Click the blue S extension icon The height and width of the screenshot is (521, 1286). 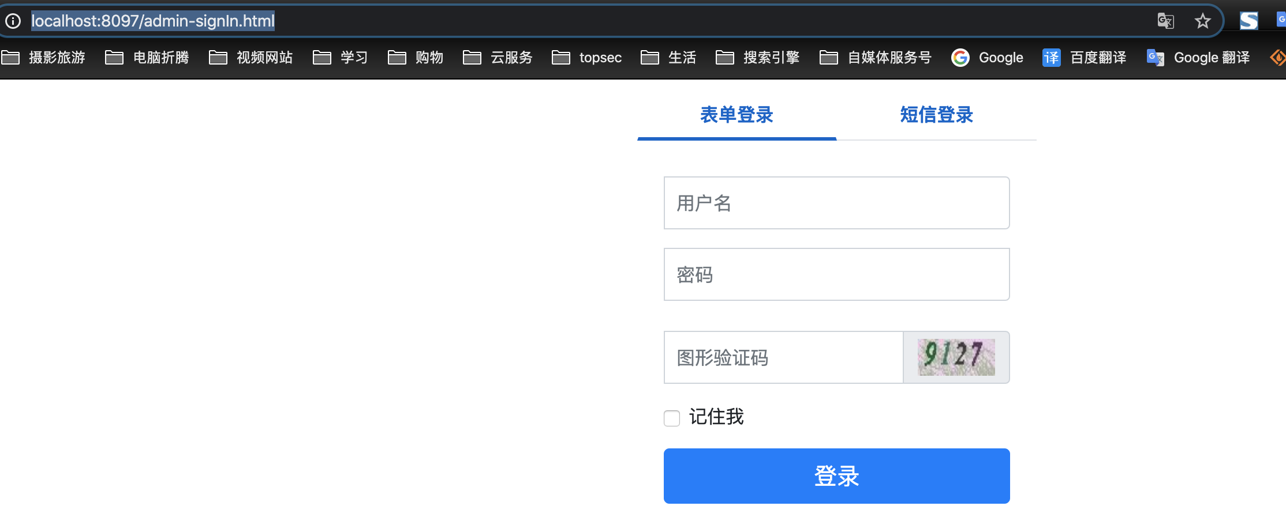(1248, 21)
